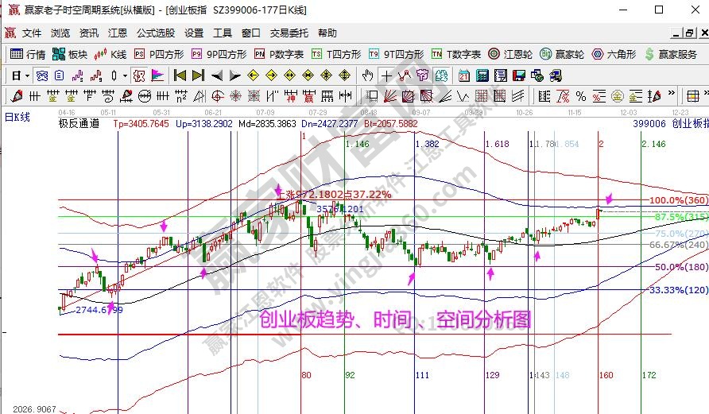Expand the candlestick style dropdown arrow
709x414 pixels.
[125, 75]
